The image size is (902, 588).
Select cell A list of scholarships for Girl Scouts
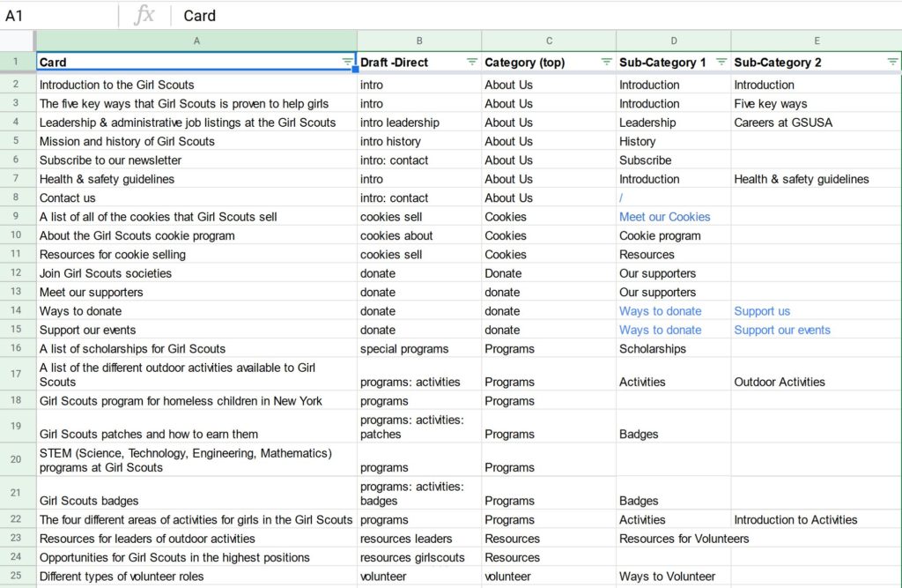pos(196,349)
